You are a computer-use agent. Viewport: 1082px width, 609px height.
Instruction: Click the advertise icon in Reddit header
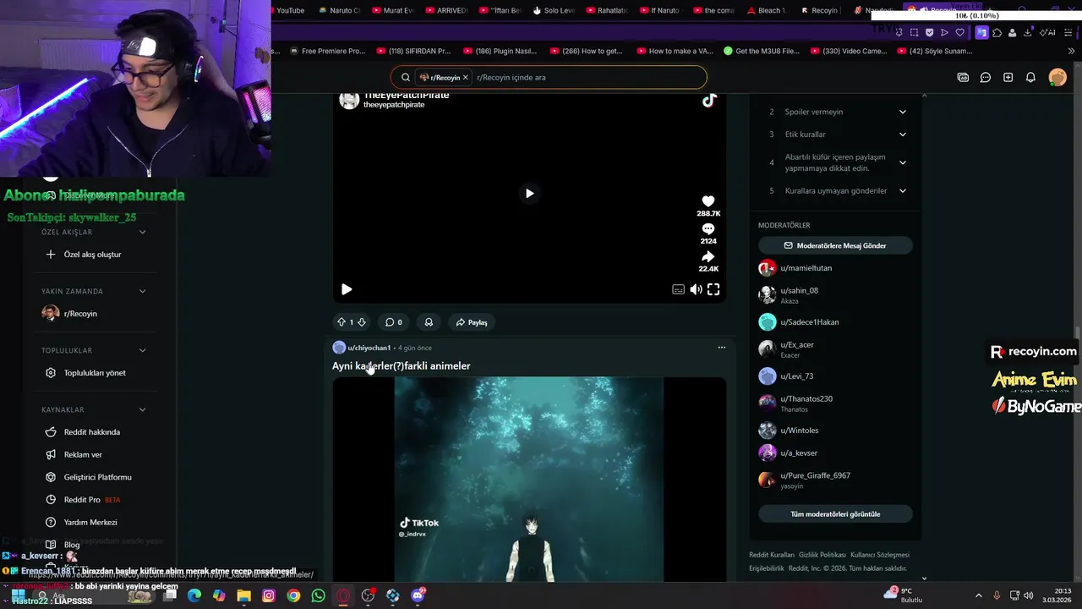coord(963,77)
